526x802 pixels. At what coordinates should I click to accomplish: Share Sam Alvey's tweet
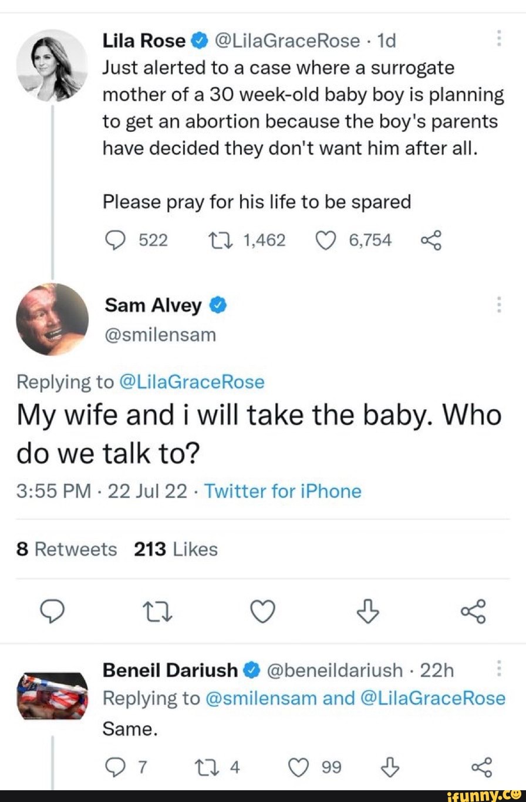(x=474, y=611)
